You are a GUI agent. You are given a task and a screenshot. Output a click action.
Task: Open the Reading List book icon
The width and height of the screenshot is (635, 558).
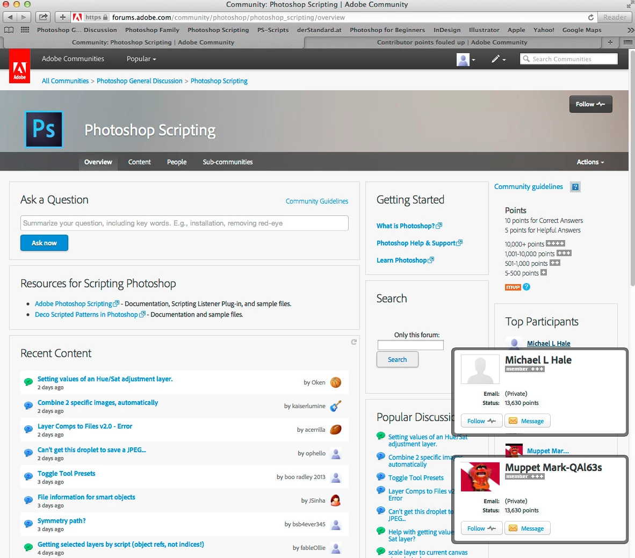pyautogui.click(x=9, y=30)
